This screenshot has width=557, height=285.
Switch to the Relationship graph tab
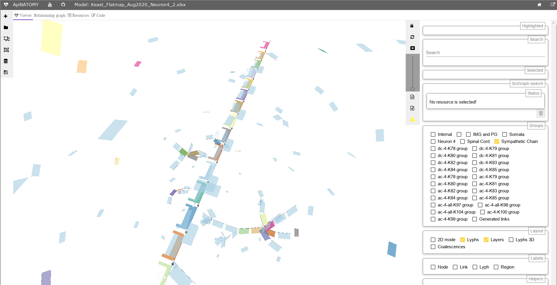click(49, 15)
